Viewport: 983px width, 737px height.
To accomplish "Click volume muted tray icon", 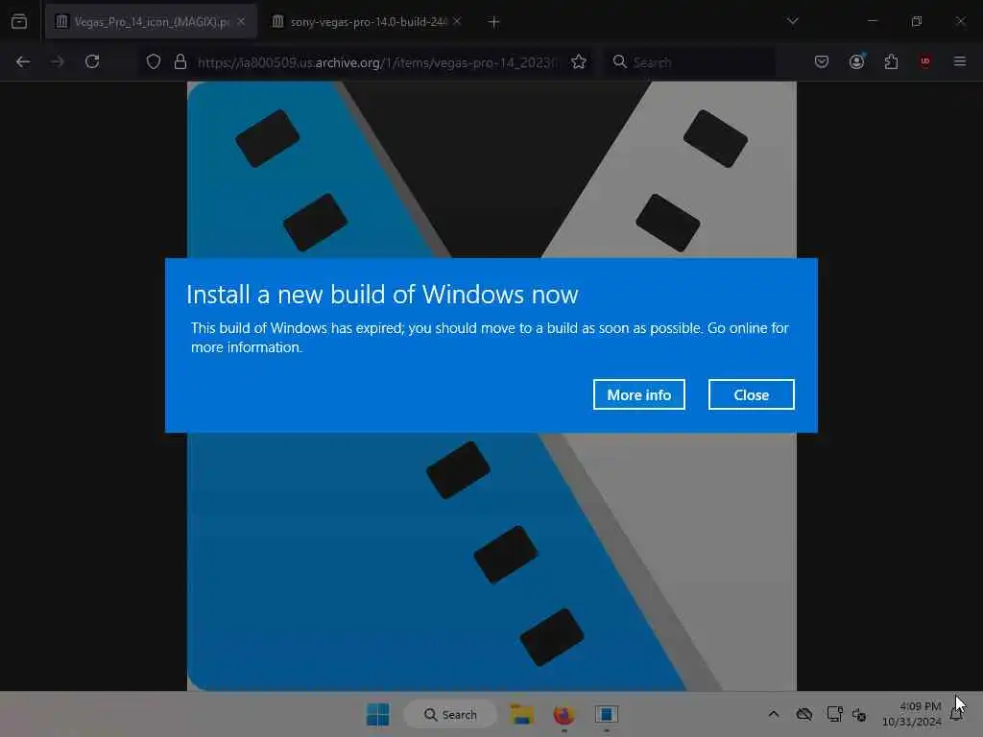I will point(859,714).
